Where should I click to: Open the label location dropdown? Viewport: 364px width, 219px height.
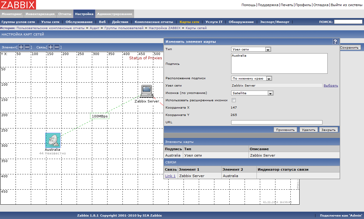pos(251,78)
